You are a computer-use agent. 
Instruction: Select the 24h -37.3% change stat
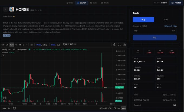(172, 52)
